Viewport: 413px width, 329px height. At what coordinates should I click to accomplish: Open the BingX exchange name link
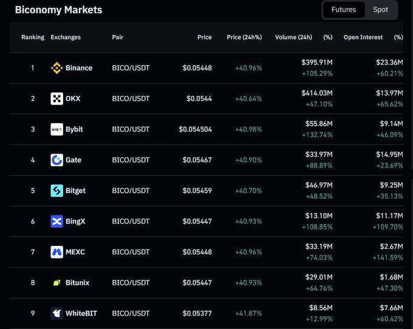[x=75, y=222]
